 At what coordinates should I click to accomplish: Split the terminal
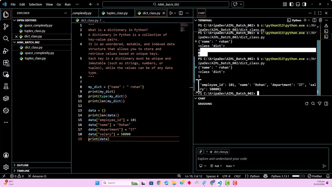[314, 20]
